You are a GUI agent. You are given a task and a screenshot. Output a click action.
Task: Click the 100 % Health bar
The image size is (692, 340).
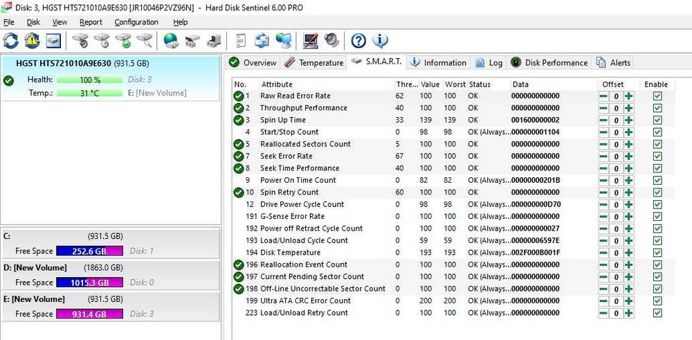pos(89,80)
